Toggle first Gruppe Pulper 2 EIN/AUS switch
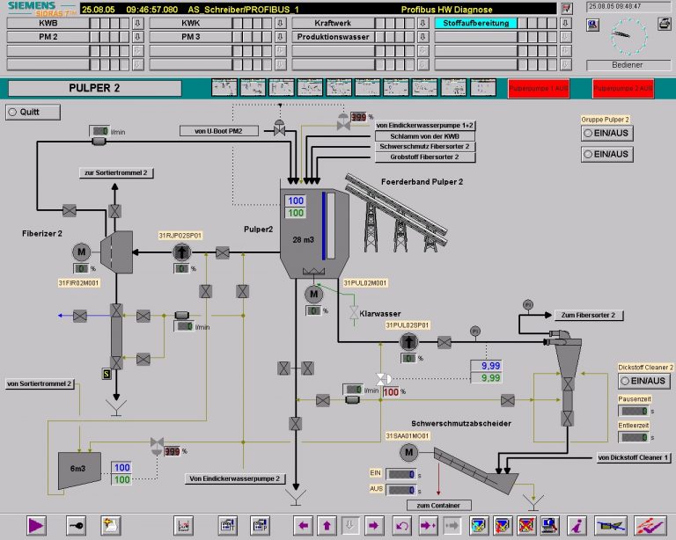 (606, 132)
